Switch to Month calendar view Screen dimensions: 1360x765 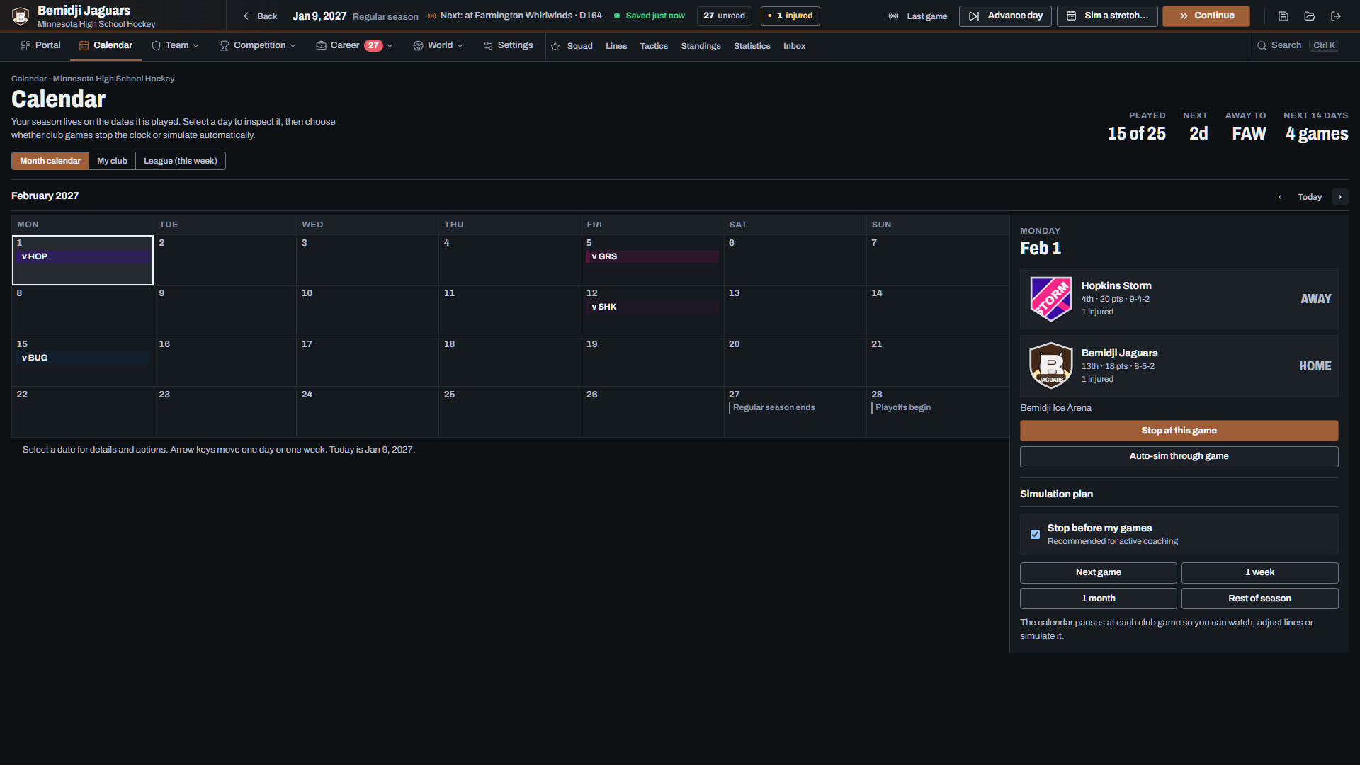50,161
